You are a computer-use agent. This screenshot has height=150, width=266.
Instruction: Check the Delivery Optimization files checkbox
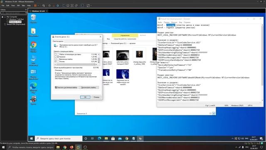point(55,55)
